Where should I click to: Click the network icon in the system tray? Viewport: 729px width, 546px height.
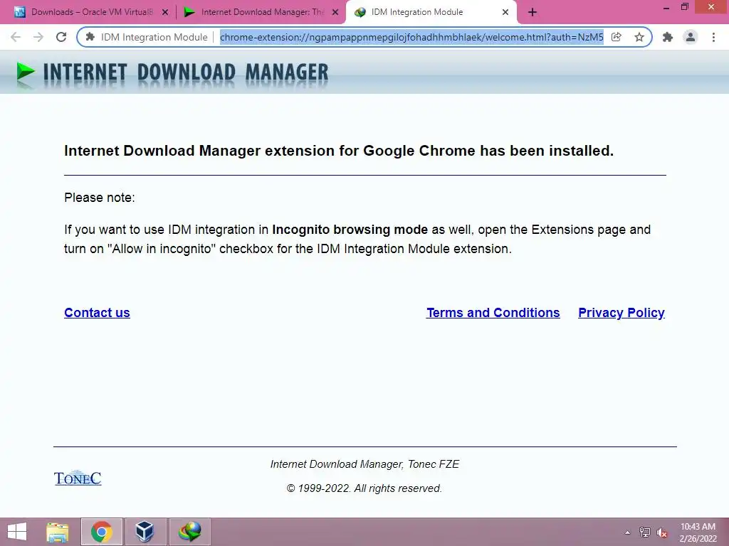(645, 532)
